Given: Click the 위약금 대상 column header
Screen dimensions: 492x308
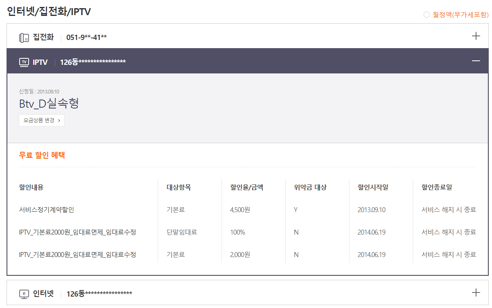Looking at the screenshot, I should pyautogui.click(x=310, y=187).
